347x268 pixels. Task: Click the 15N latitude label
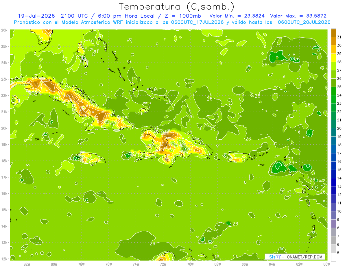(4, 210)
